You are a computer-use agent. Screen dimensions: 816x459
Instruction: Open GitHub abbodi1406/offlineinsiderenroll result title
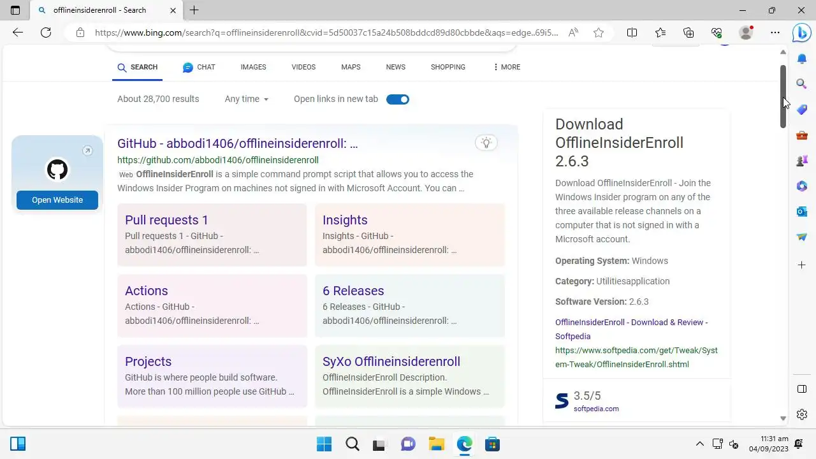238,143
